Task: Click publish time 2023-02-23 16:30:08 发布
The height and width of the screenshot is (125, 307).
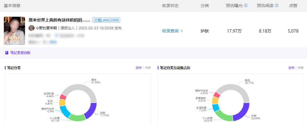Action: click(x=100, y=28)
